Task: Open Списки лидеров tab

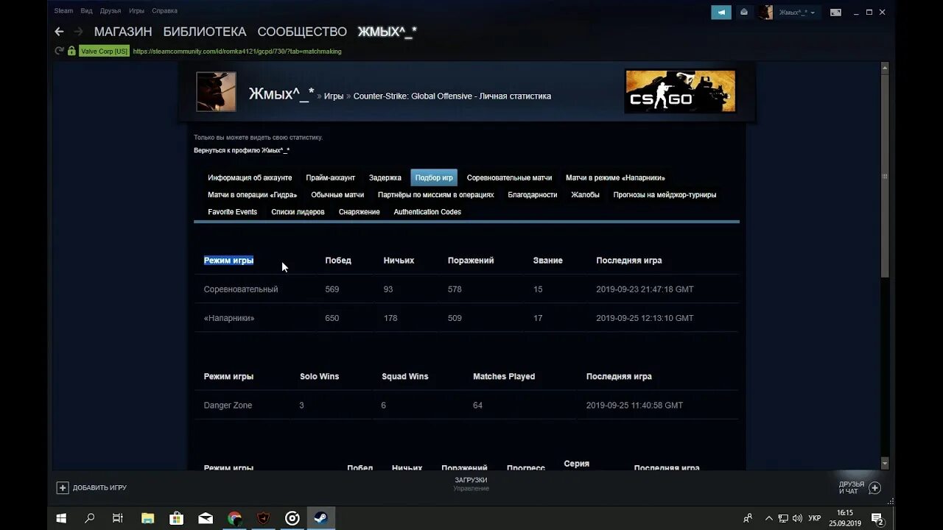Action: [x=298, y=212]
